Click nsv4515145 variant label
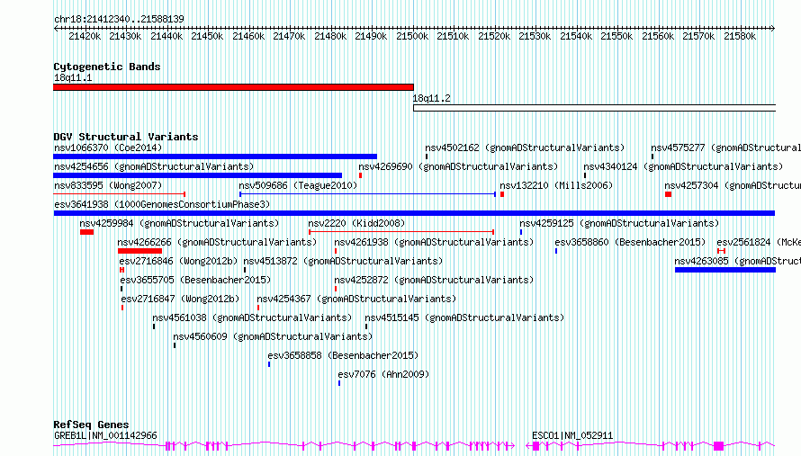801x456 pixels. click(464, 317)
